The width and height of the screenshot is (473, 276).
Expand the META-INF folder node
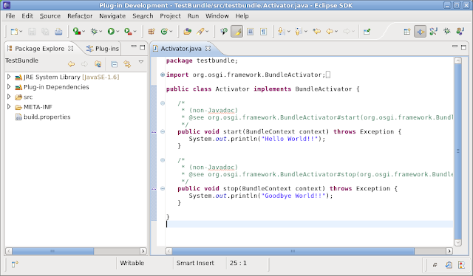pyautogui.click(x=9, y=107)
